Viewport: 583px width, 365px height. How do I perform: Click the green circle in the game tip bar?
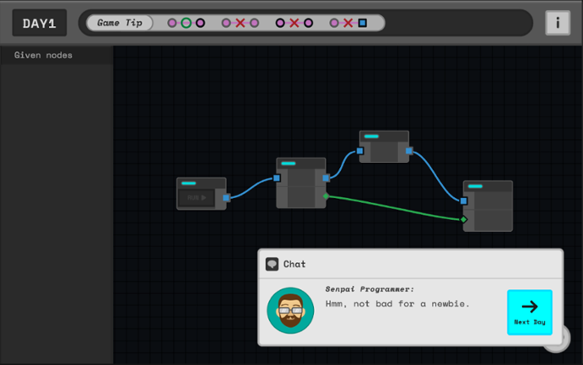click(186, 23)
